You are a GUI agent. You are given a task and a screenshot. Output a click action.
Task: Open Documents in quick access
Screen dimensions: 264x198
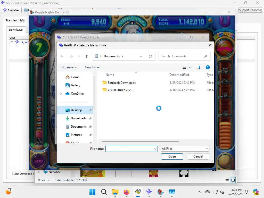pyautogui.click(x=79, y=127)
